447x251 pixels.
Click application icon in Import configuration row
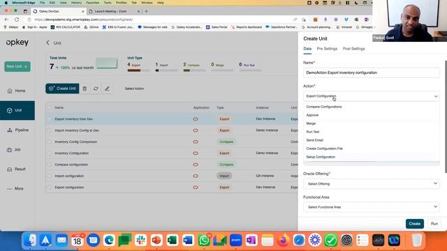196,176
